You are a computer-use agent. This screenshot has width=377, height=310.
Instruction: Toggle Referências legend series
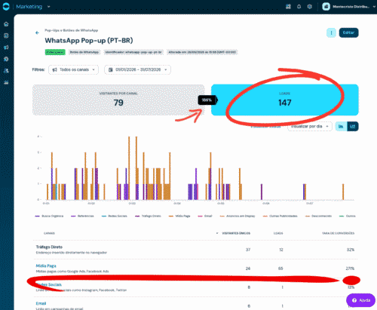tap(82, 216)
